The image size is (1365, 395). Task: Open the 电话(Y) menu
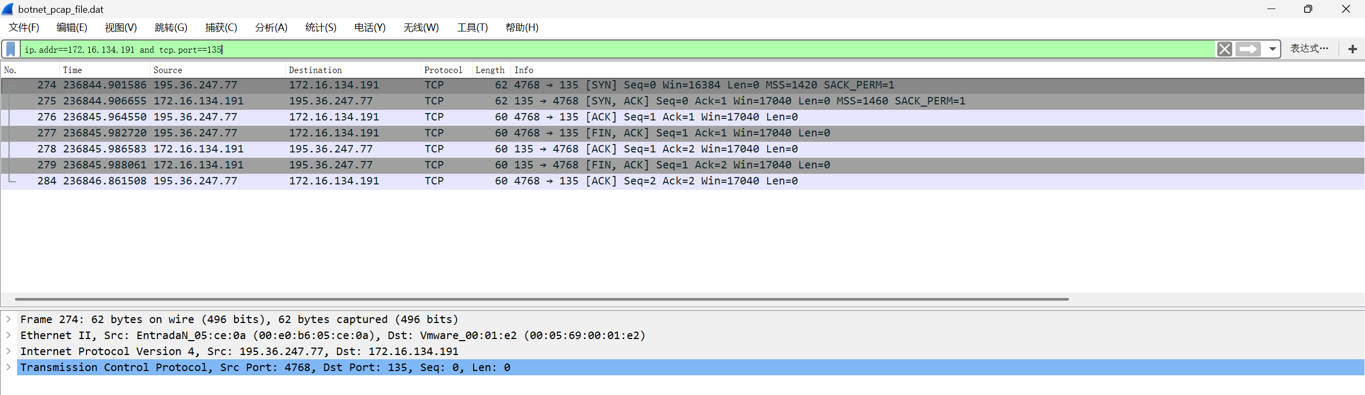(370, 28)
